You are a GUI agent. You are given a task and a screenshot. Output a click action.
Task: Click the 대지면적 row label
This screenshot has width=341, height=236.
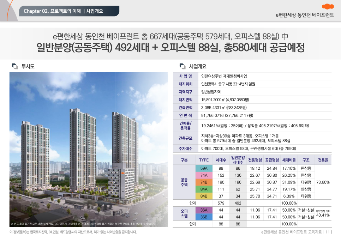(186, 99)
